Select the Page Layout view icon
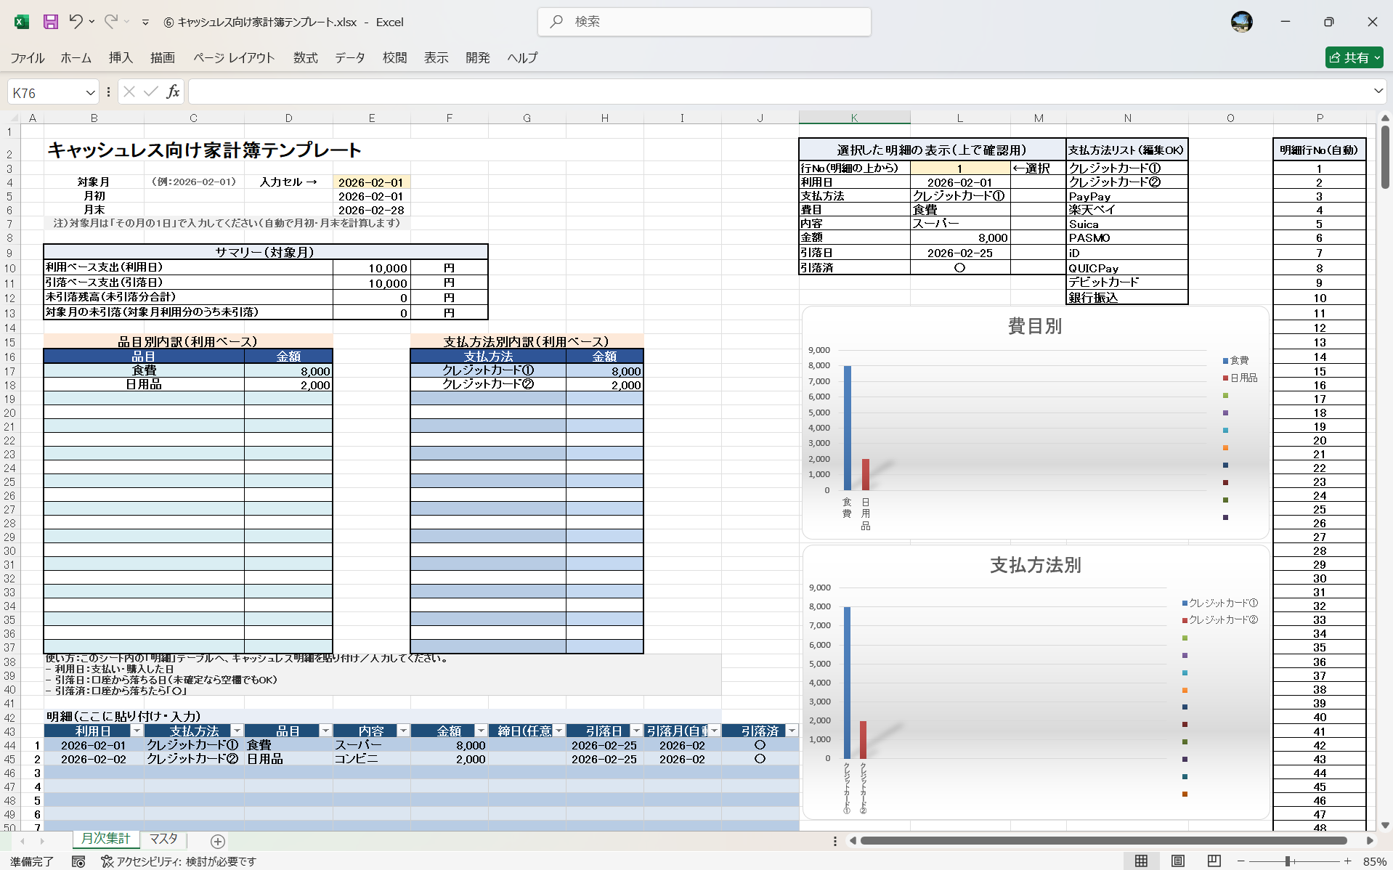This screenshot has height=870, width=1393. point(1177,861)
